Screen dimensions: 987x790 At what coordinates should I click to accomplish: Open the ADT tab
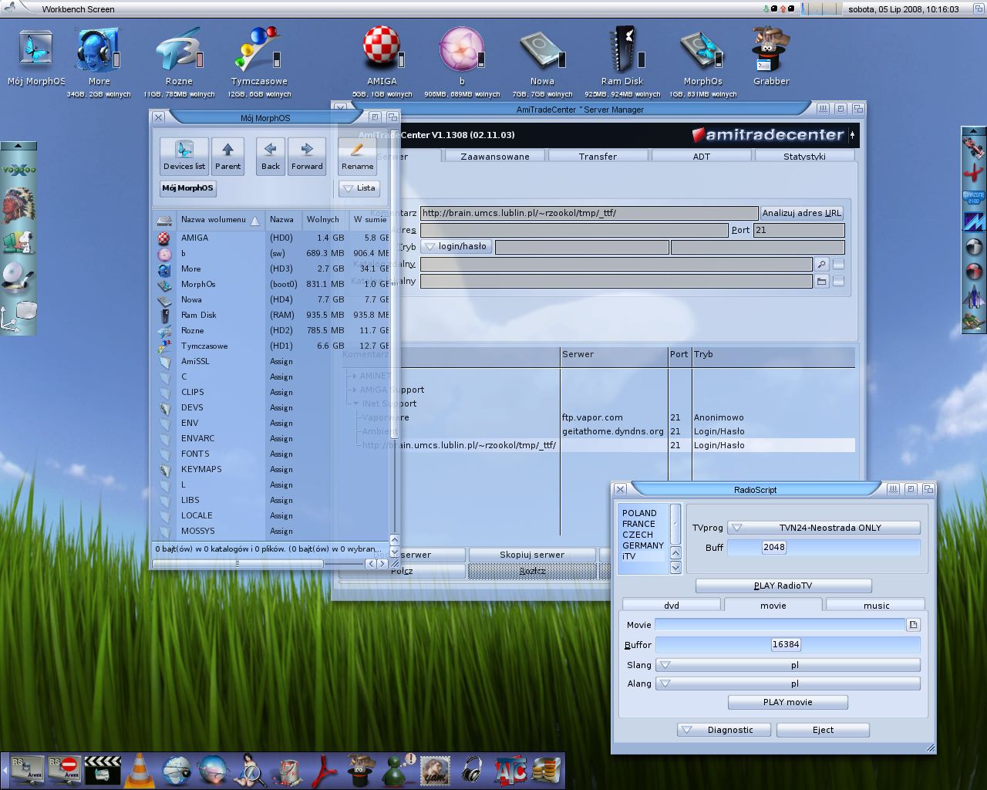point(701,156)
